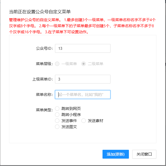The image size is (166, 166).
Task: Select the 二级菜单 radio button
Action: (84, 64)
